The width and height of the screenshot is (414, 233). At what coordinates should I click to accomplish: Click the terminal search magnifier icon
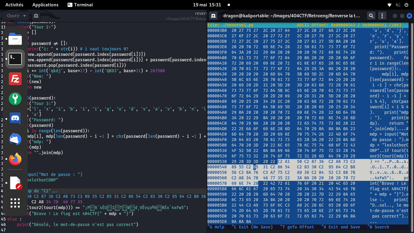371,16
